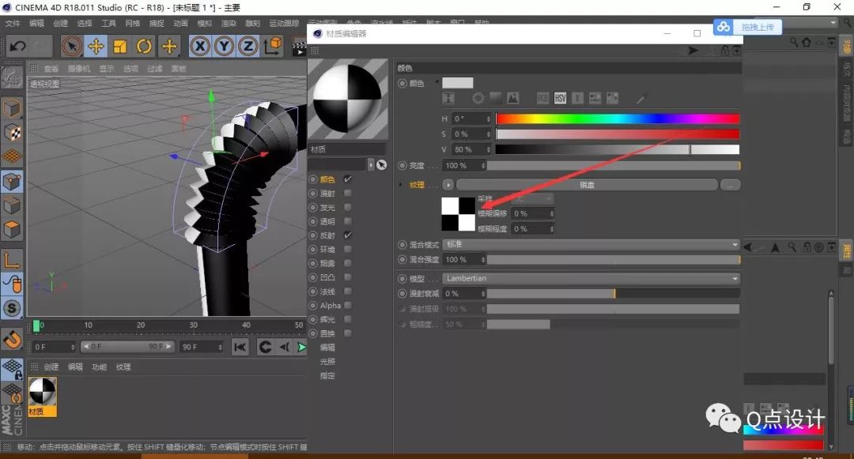Viewport: 854px width, 459px height.
Task: Select the Move tool in the toolbar
Action: click(x=96, y=47)
